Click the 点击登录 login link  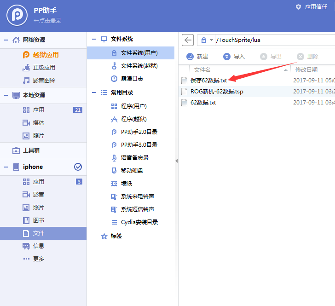[x=47, y=21]
